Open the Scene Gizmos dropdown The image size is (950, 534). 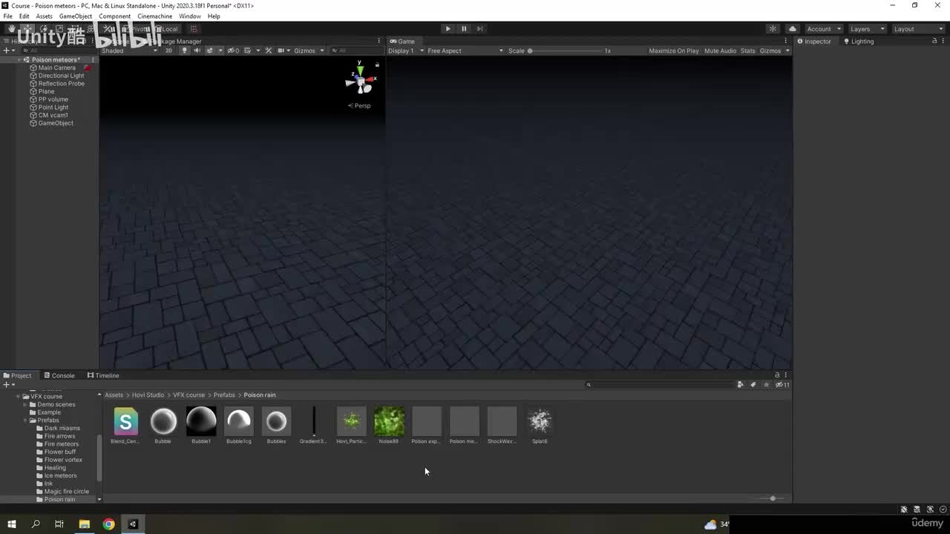[309, 50]
